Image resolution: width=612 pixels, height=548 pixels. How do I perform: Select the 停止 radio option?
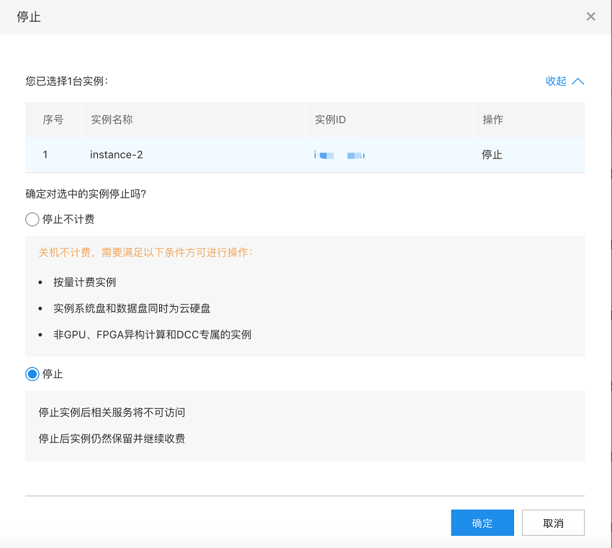tap(32, 374)
